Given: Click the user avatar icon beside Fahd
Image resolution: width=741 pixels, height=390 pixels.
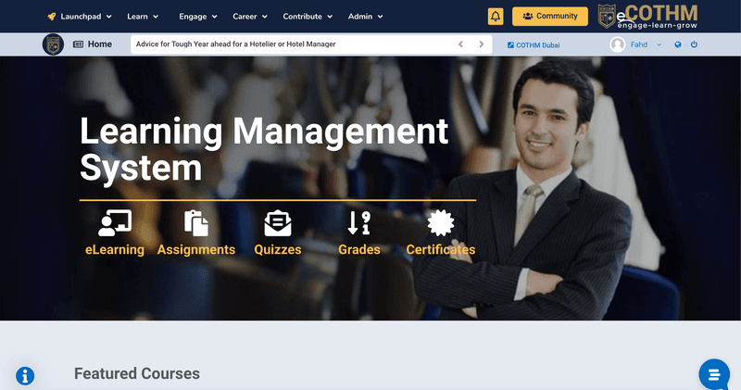Looking at the screenshot, I should 617,44.
